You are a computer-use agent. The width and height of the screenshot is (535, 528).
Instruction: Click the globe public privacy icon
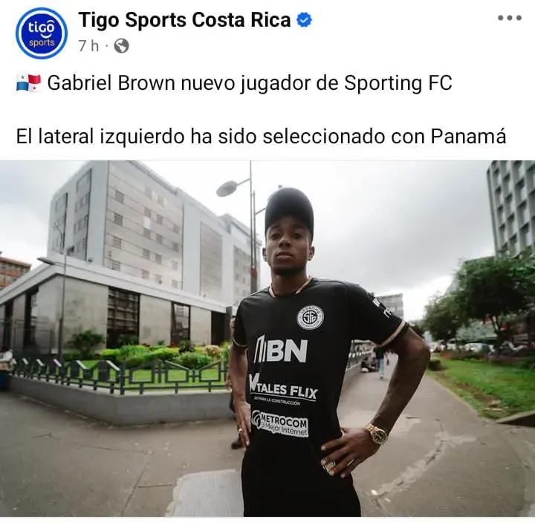121,46
